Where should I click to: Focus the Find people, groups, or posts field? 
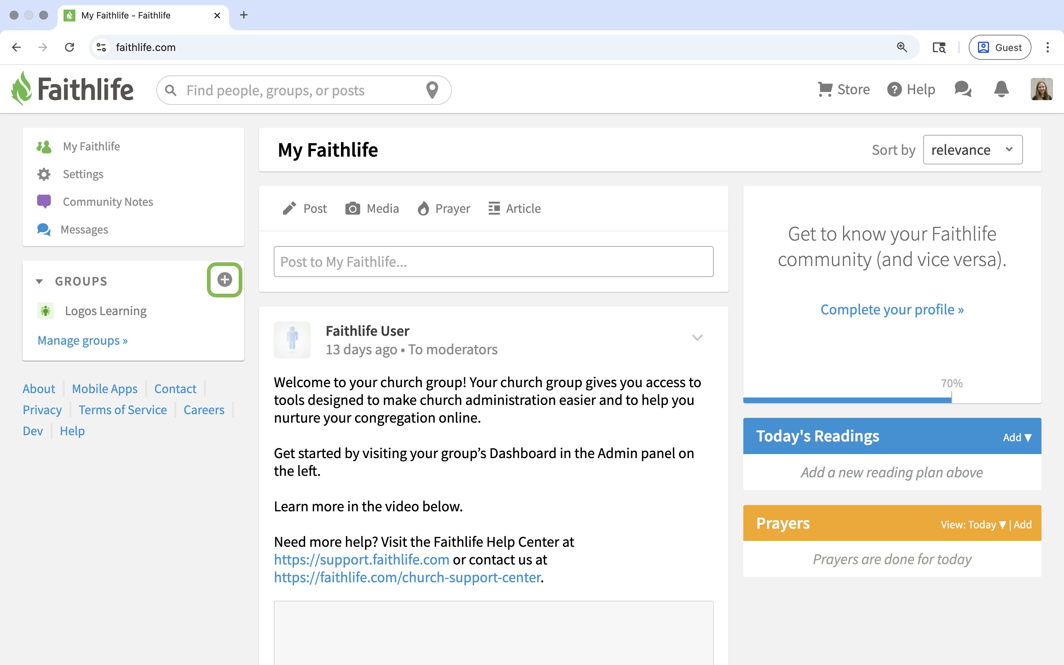[x=303, y=90]
